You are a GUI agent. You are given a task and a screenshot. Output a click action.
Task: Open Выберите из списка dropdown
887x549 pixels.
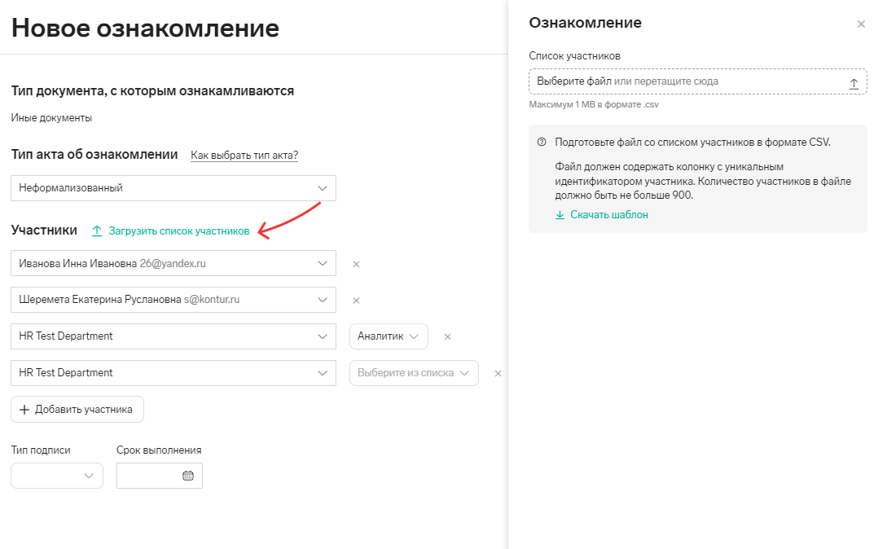[x=414, y=373]
